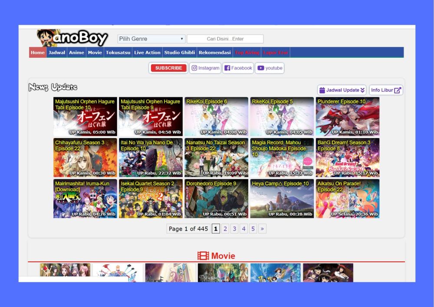434x307 pixels.
Task: Focus the Cari Disini search field
Action: pyautogui.click(x=225, y=39)
